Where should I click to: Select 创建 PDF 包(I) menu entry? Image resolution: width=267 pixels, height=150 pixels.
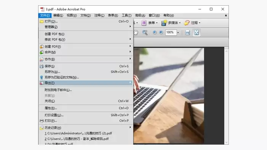tap(86, 34)
